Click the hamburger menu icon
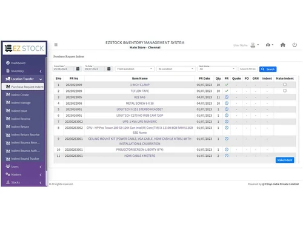 click(56, 45)
